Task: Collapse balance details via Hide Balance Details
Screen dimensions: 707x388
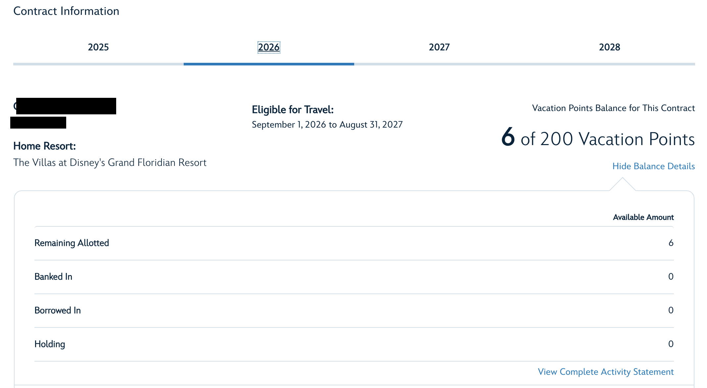Action: point(653,166)
